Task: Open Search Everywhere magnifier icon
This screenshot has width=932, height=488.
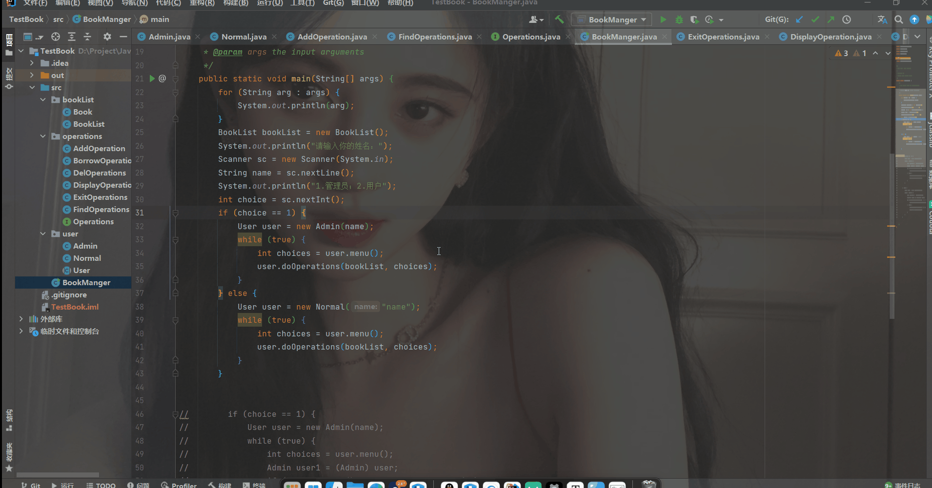Action: (x=899, y=20)
